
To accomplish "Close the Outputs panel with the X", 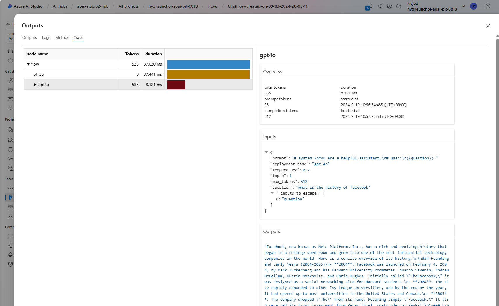I will 488,26.
